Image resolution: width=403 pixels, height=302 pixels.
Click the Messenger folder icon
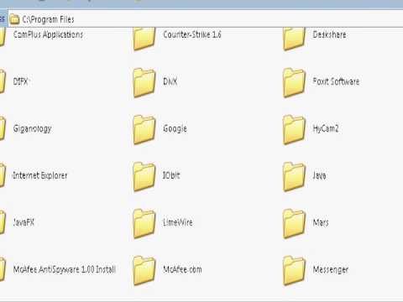294,270
